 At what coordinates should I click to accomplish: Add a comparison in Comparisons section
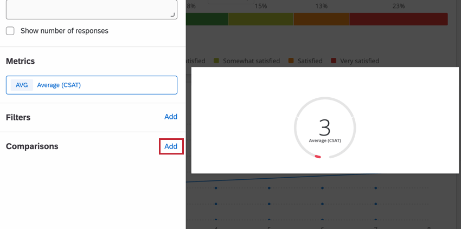pos(171,146)
